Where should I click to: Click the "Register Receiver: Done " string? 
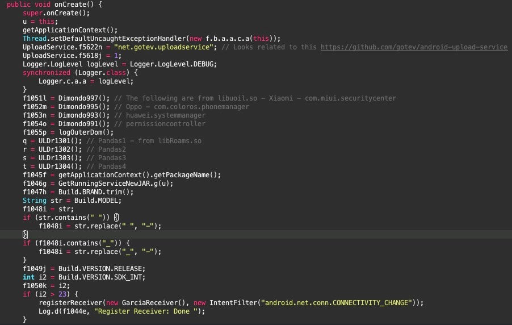pos(148,311)
